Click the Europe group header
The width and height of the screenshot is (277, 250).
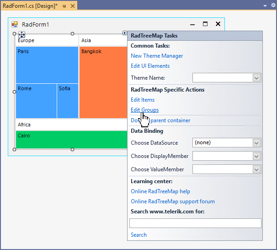[x=47, y=40]
